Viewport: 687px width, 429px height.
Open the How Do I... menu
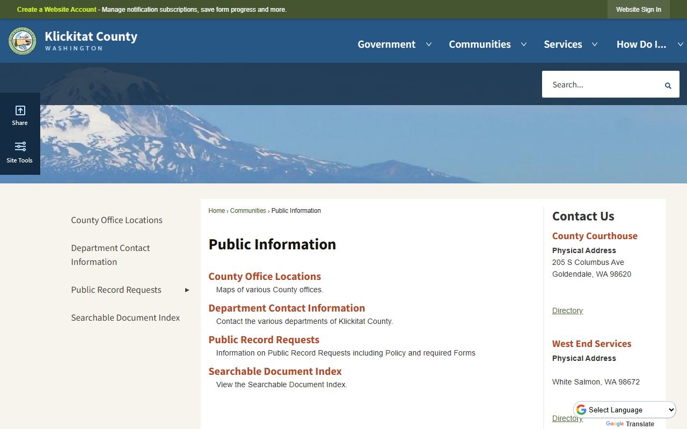pyautogui.click(x=641, y=45)
